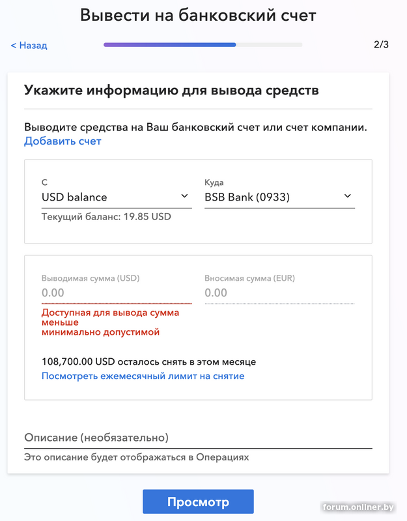Click the Текущий баланс: 19.85 USD text
407x521 pixels.
coord(106,217)
